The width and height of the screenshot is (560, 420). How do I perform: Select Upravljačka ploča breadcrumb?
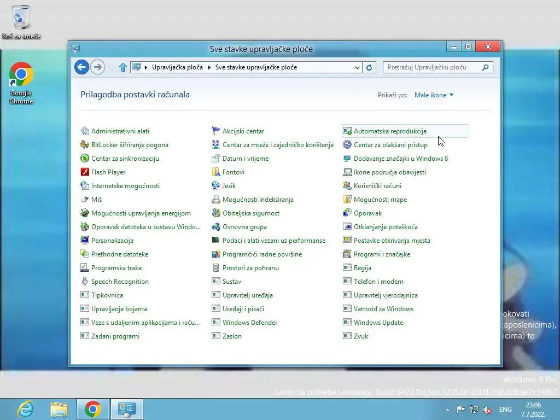[x=177, y=67]
